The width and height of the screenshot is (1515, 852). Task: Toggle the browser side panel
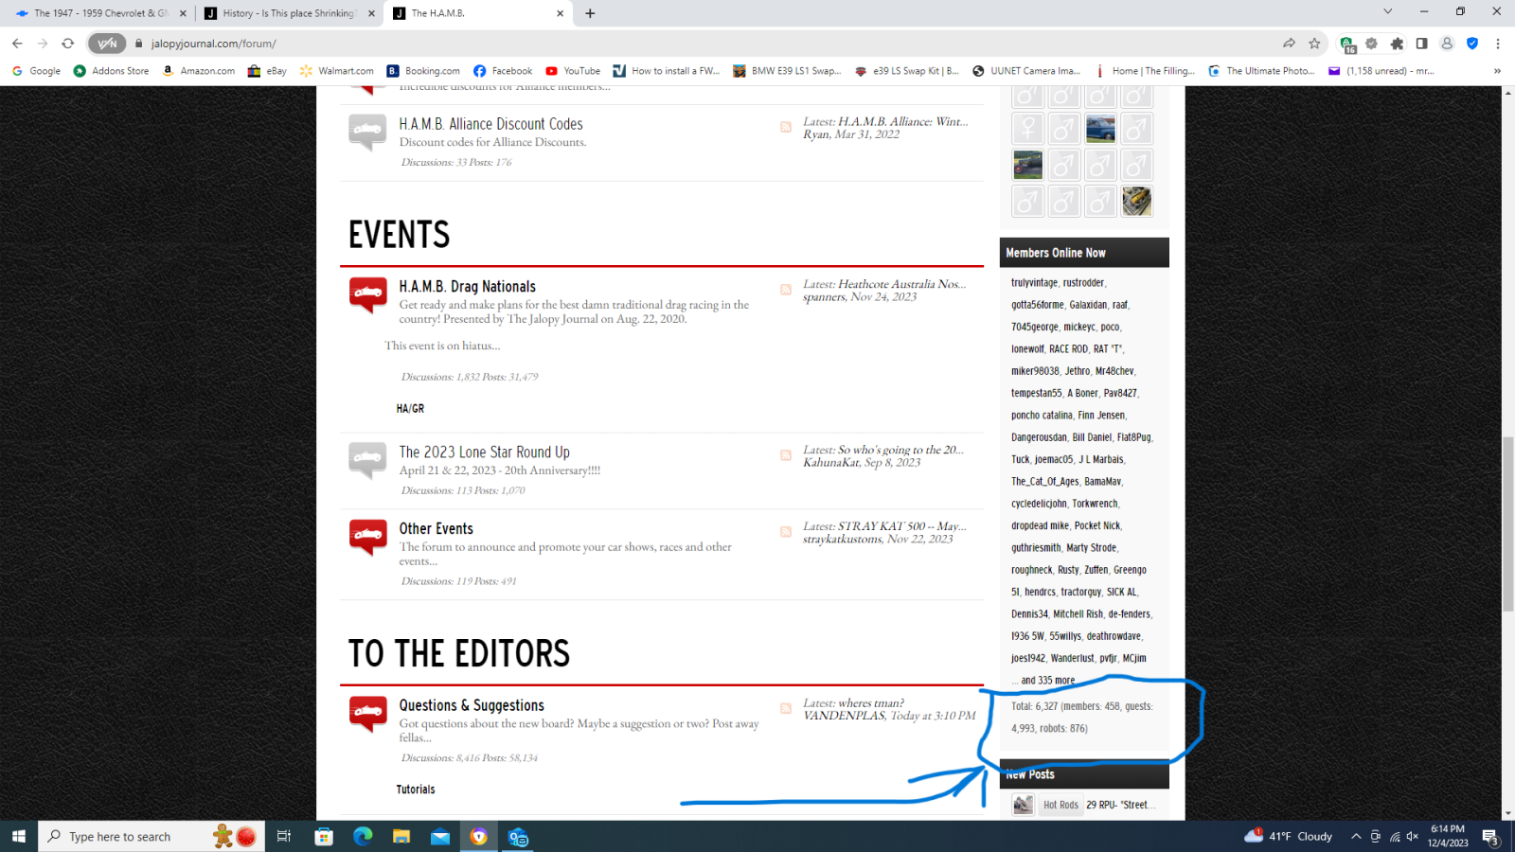point(1421,44)
